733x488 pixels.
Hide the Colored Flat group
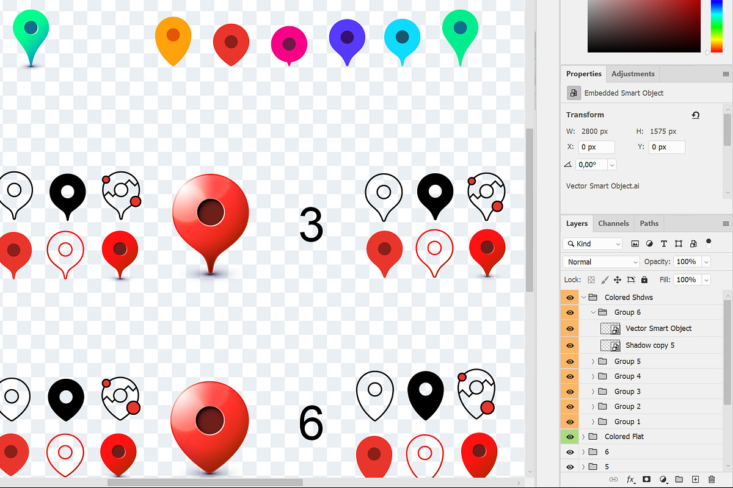570,437
